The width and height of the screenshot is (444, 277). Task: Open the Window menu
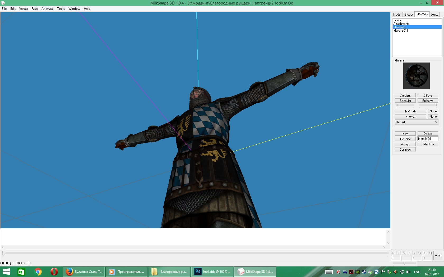[74, 9]
